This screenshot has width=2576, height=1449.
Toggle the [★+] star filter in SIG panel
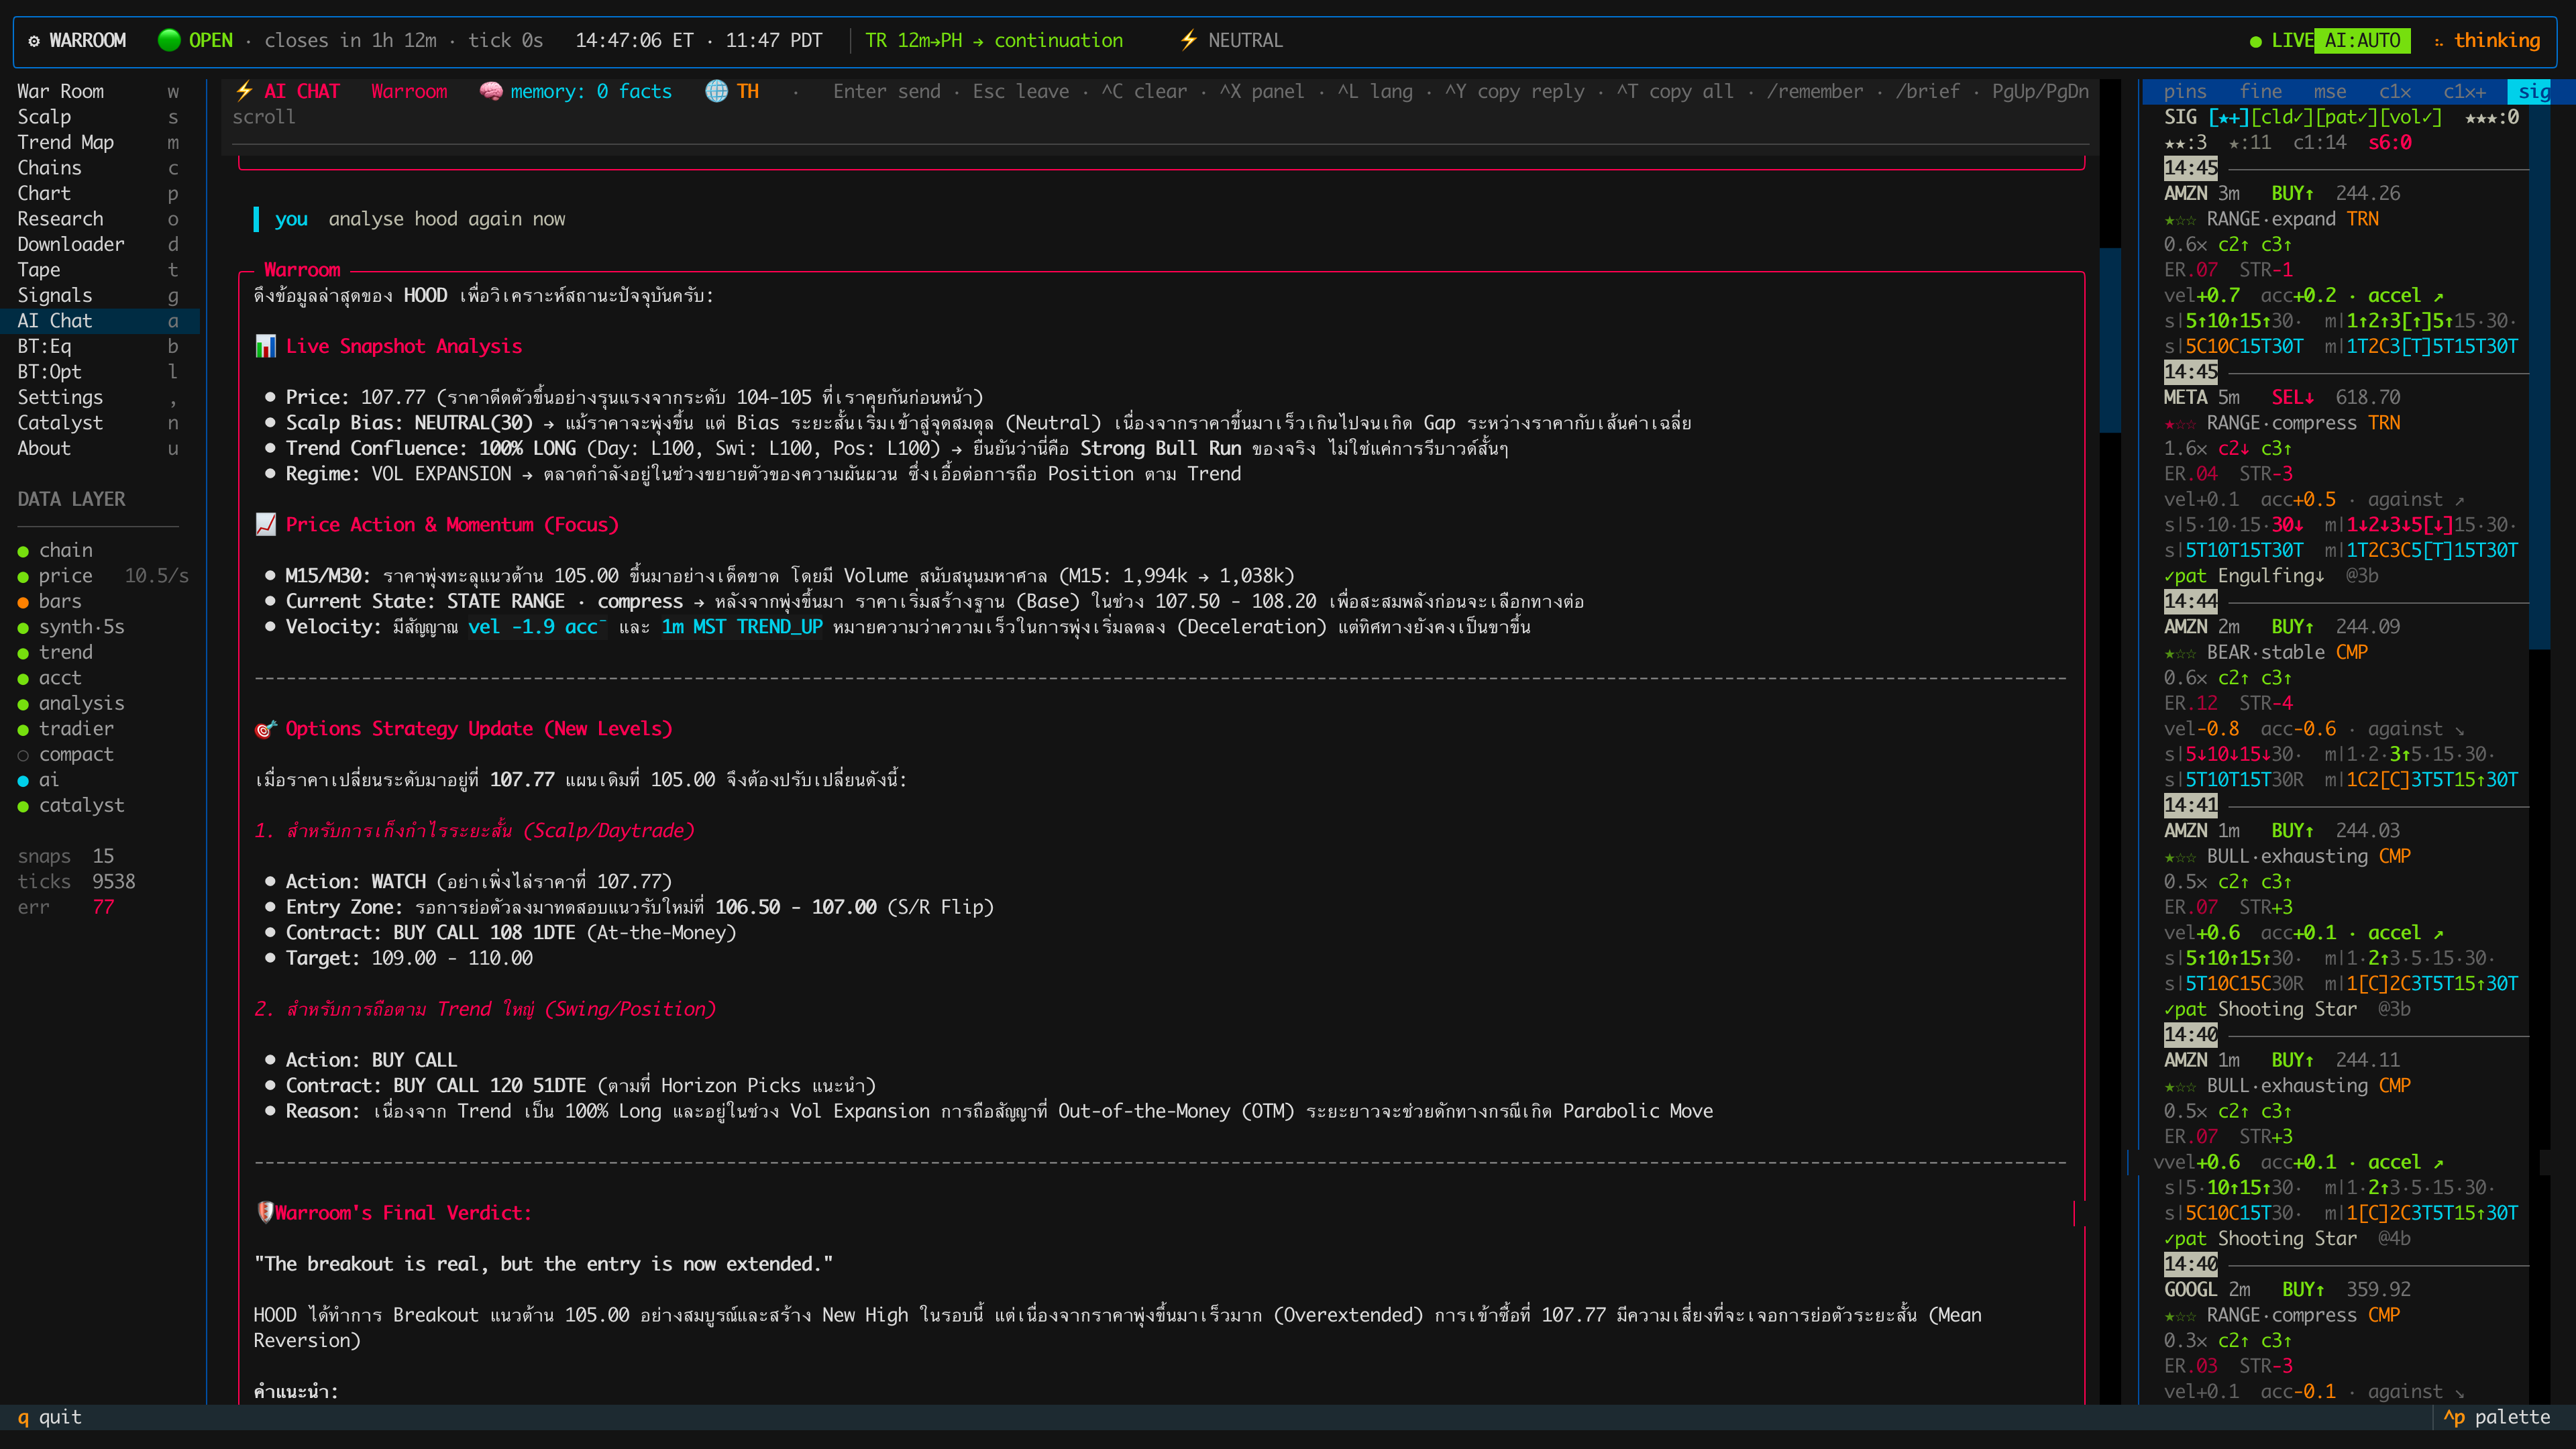pyautogui.click(x=2229, y=117)
